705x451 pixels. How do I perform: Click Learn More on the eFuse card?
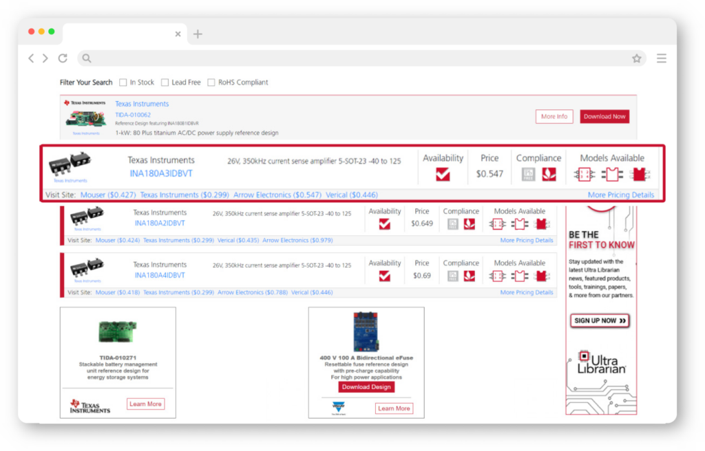[x=394, y=408]
